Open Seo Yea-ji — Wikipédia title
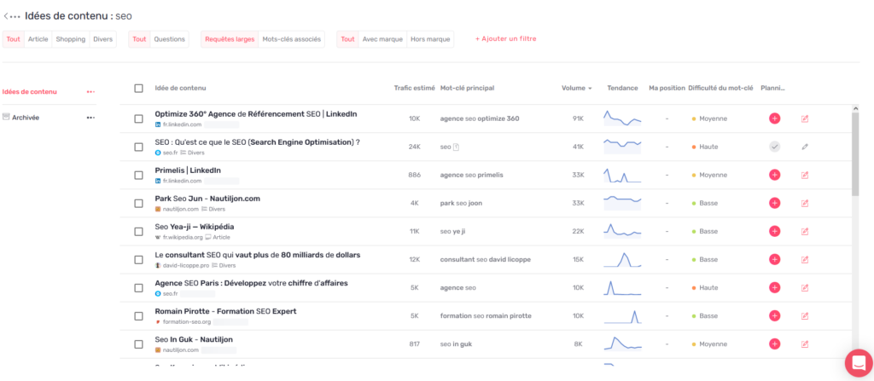 (x=195, y=227)
